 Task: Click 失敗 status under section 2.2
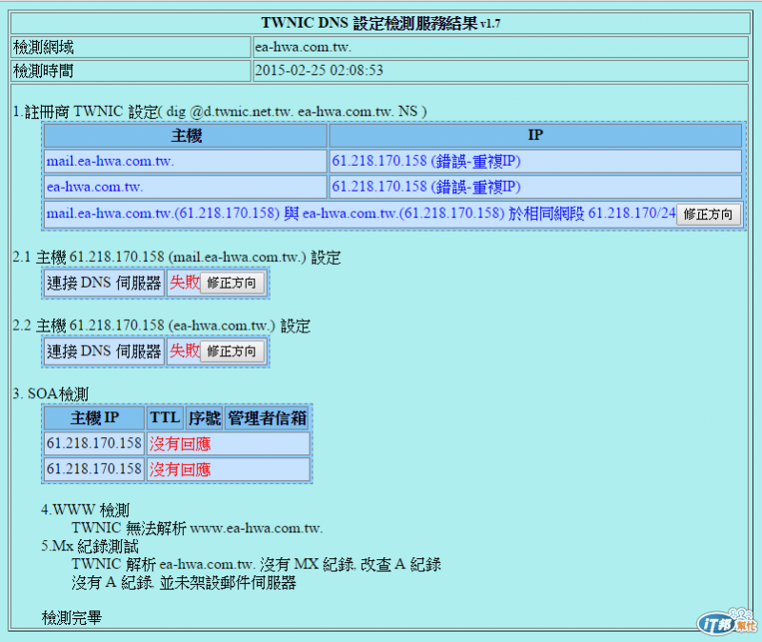point(185,351)
